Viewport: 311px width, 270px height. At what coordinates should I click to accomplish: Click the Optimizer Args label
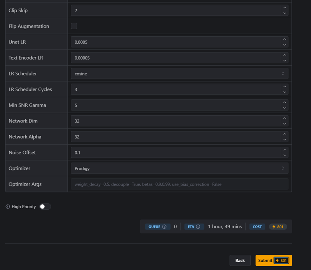click(25, 184)
